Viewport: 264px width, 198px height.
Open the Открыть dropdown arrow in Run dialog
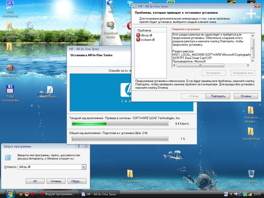click(84, 167)
